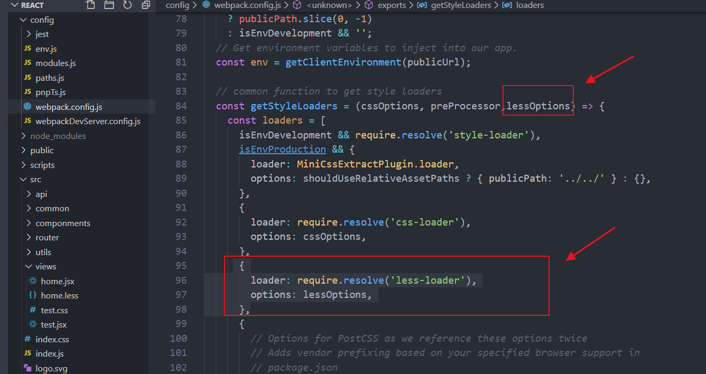706x374 pixels.
Task: Click the <unknown> breadcrumb segment
Action: pyautogui.click(x=329, y=5)
